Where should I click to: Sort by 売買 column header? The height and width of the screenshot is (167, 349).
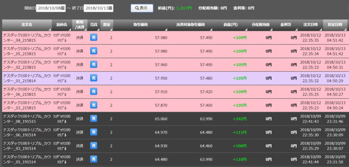(94, 25)
